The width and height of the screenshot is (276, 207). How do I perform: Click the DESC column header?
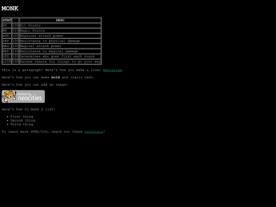click(x=60, y=20)
